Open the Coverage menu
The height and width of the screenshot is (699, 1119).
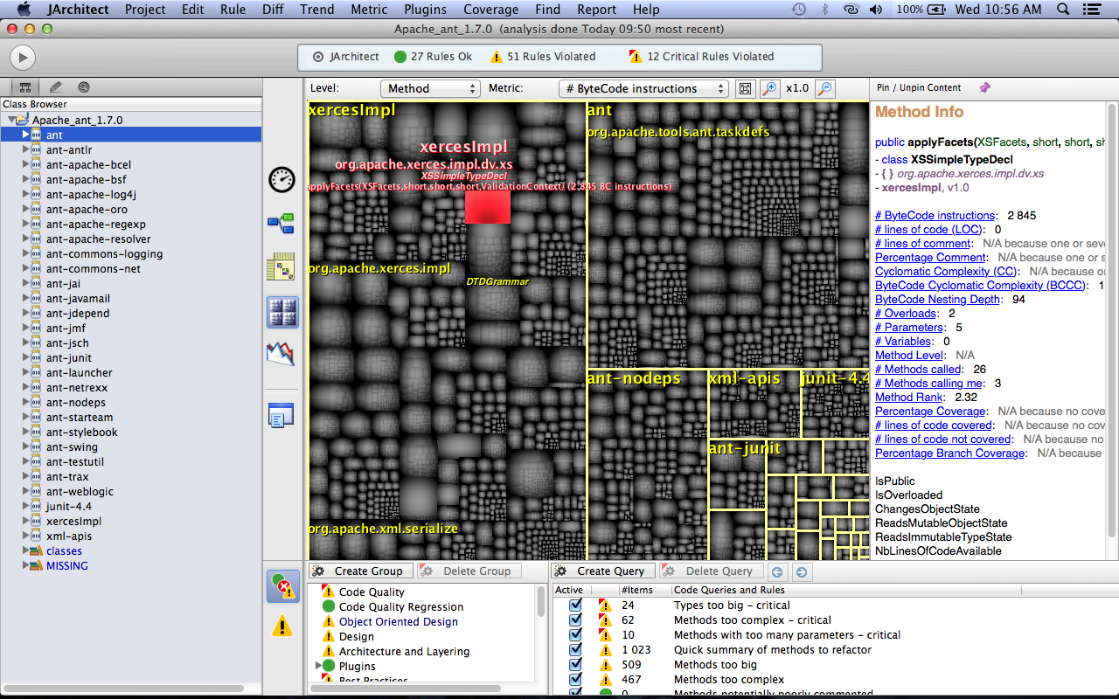tap(490, 10)
